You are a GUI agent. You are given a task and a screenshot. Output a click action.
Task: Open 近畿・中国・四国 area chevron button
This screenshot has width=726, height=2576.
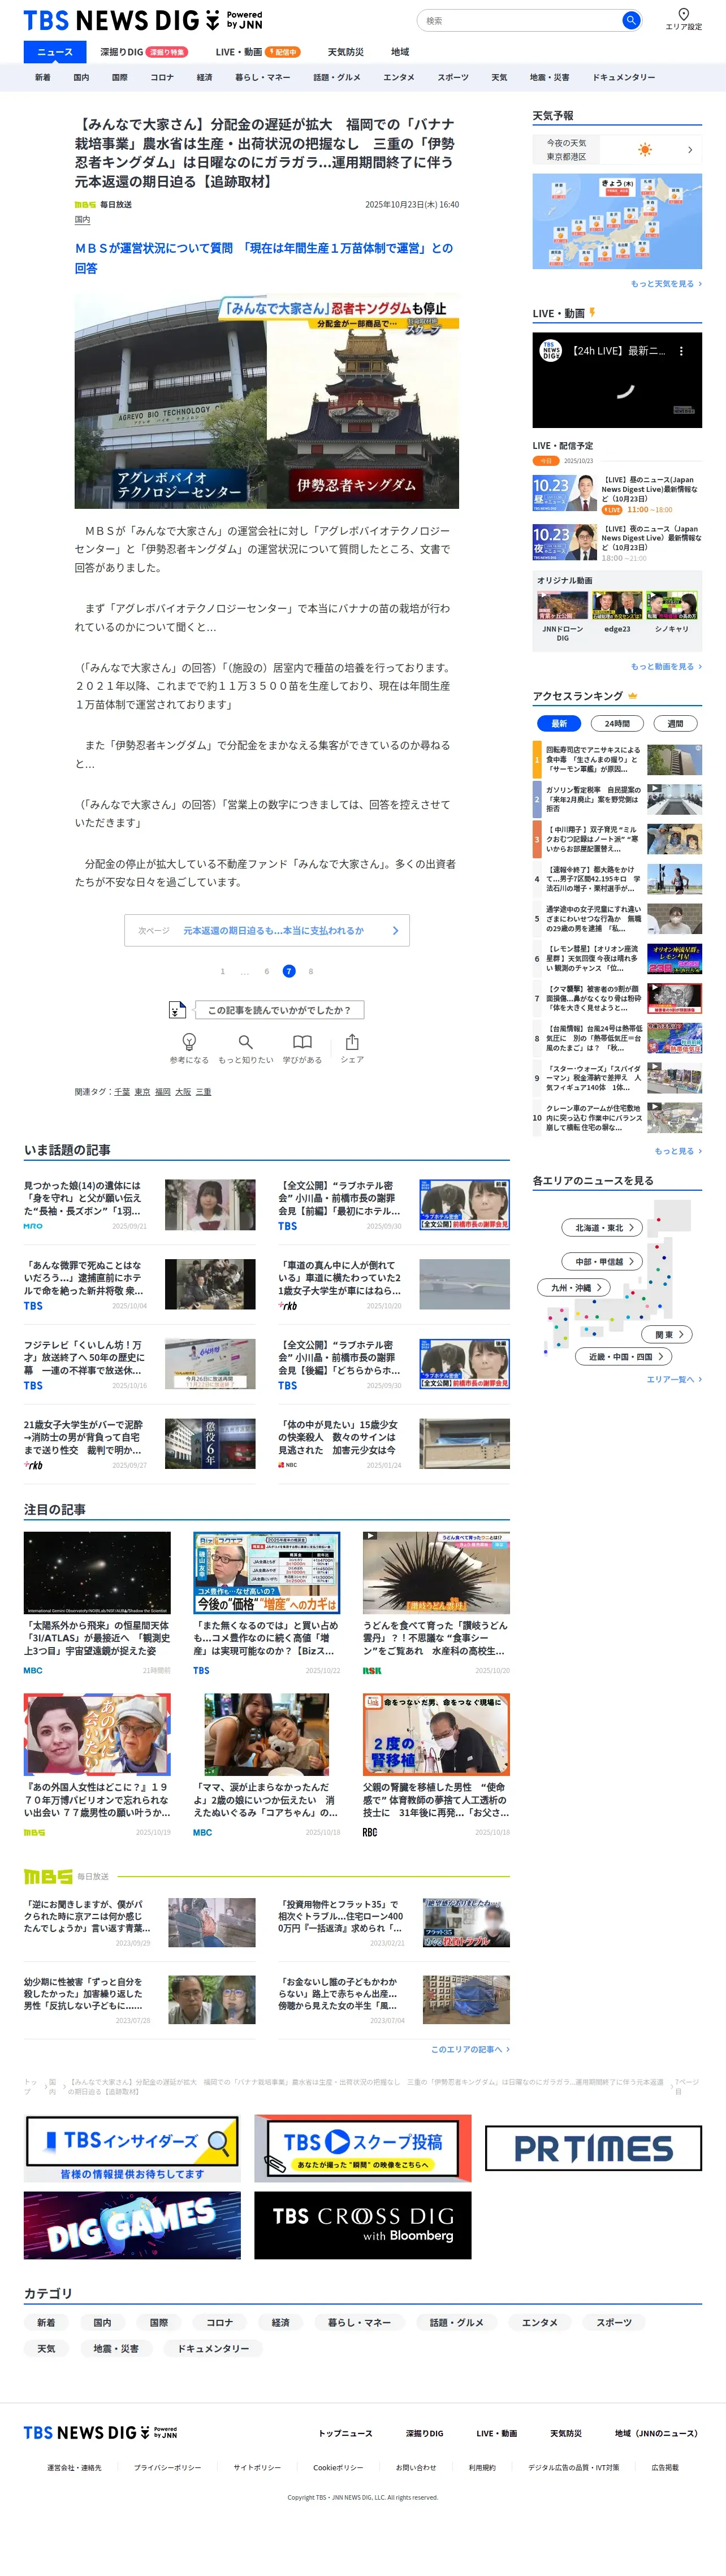[625, 1356]
